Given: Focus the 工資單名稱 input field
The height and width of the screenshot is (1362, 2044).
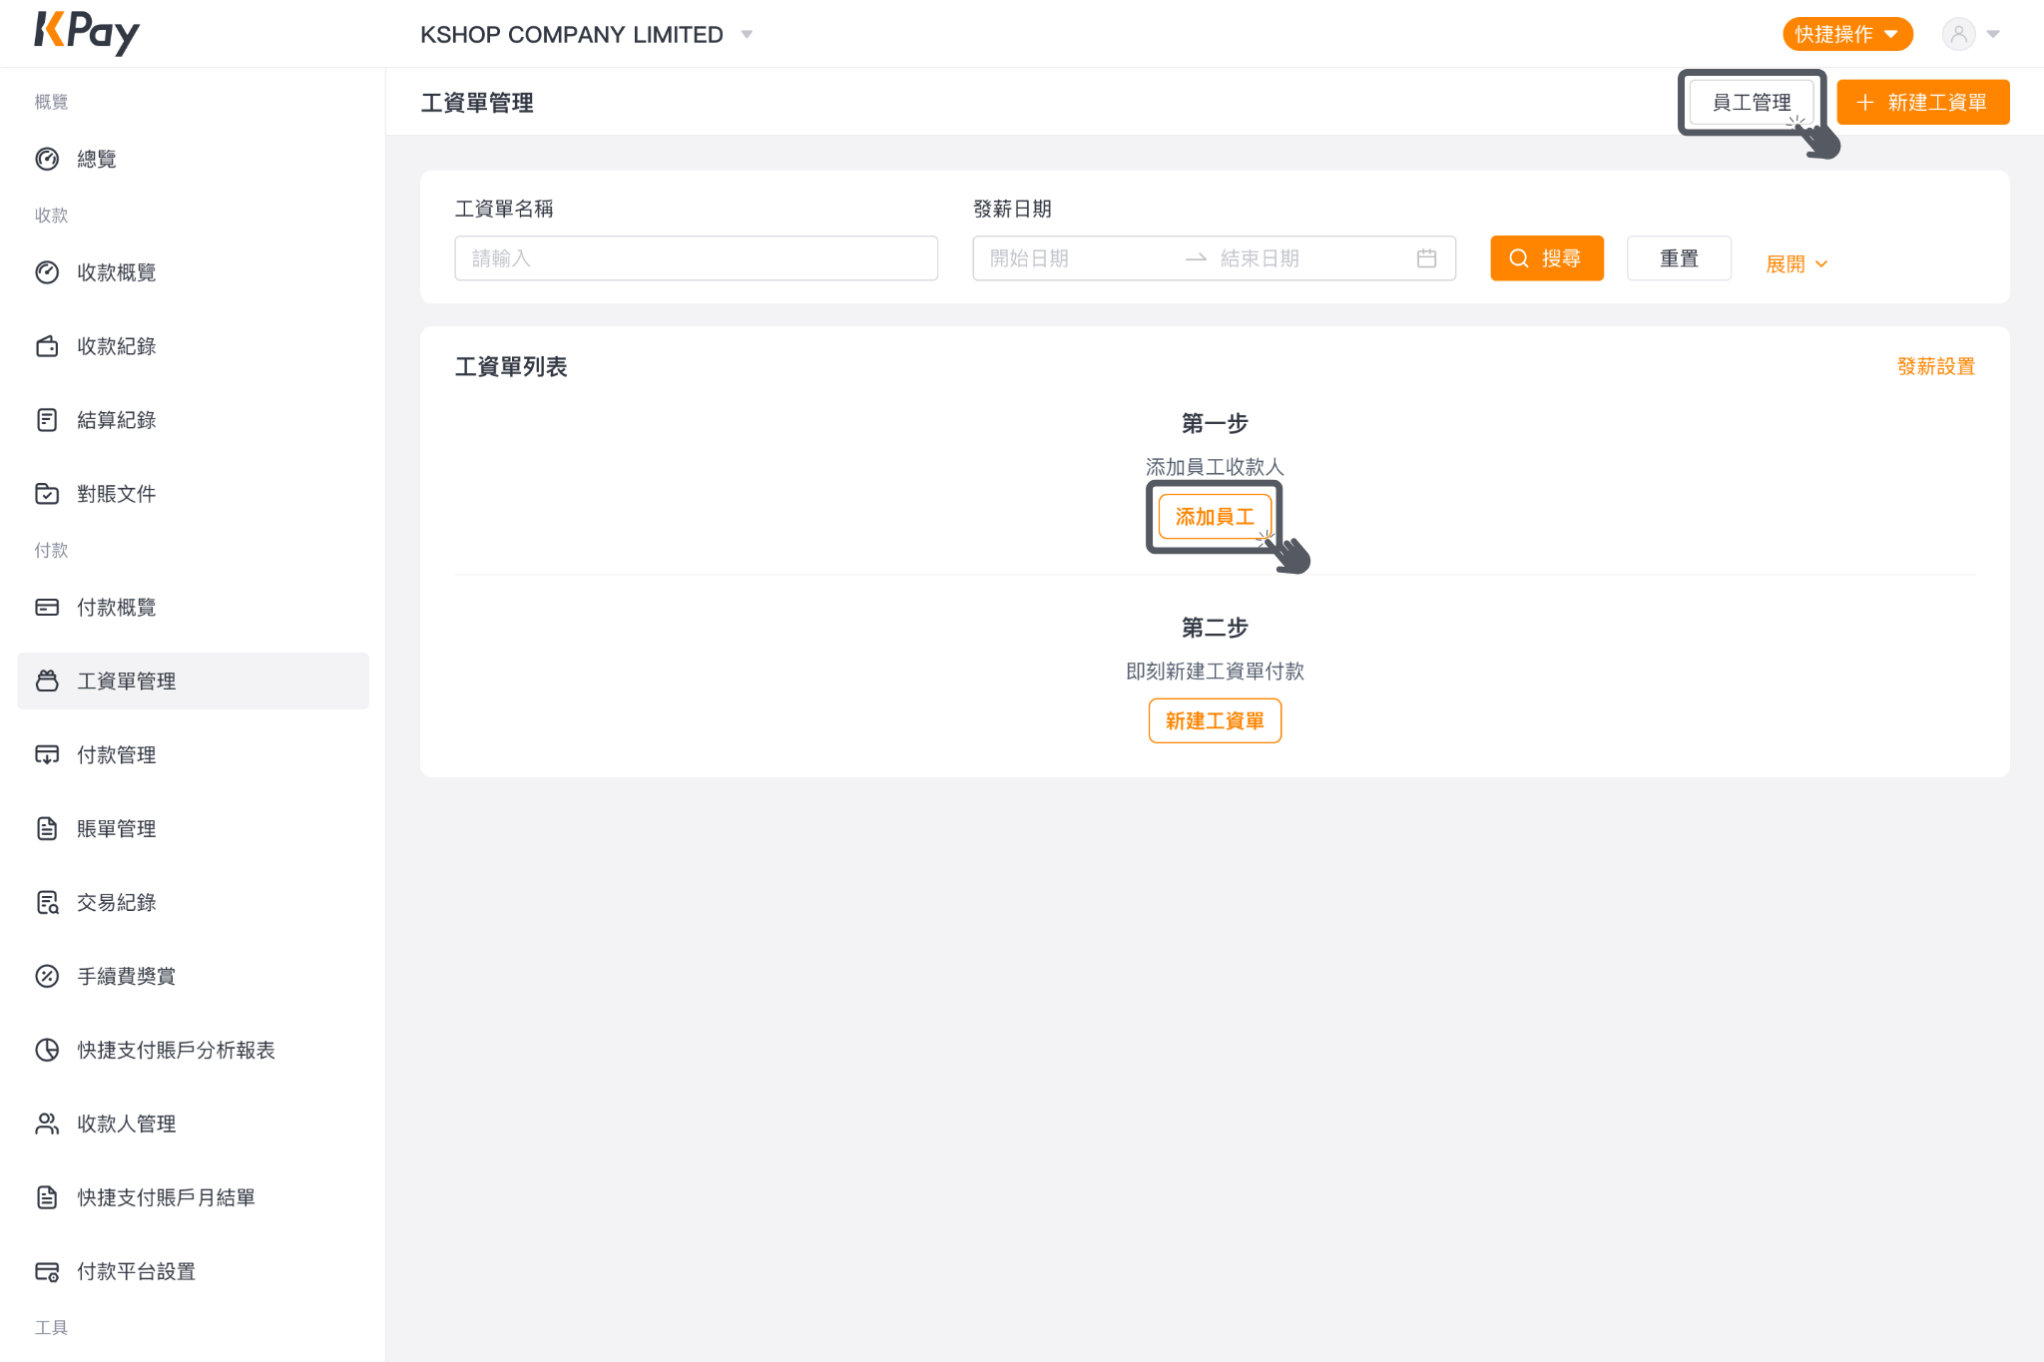Looking at the screenshot, I should click(696, 258).
